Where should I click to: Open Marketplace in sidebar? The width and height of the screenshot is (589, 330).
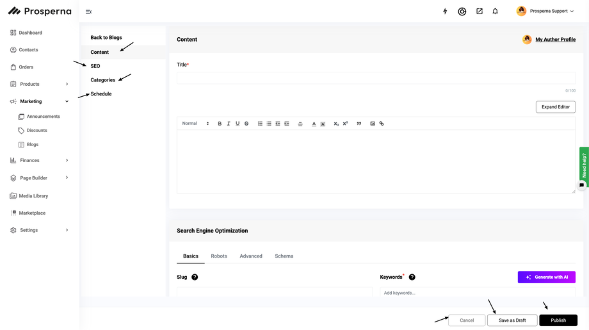pyautogui.click(x=28, y=213)
